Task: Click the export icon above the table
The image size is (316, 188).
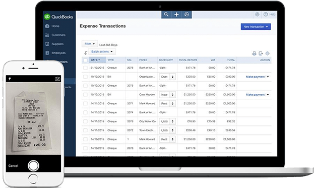Action: coord(261,53)
